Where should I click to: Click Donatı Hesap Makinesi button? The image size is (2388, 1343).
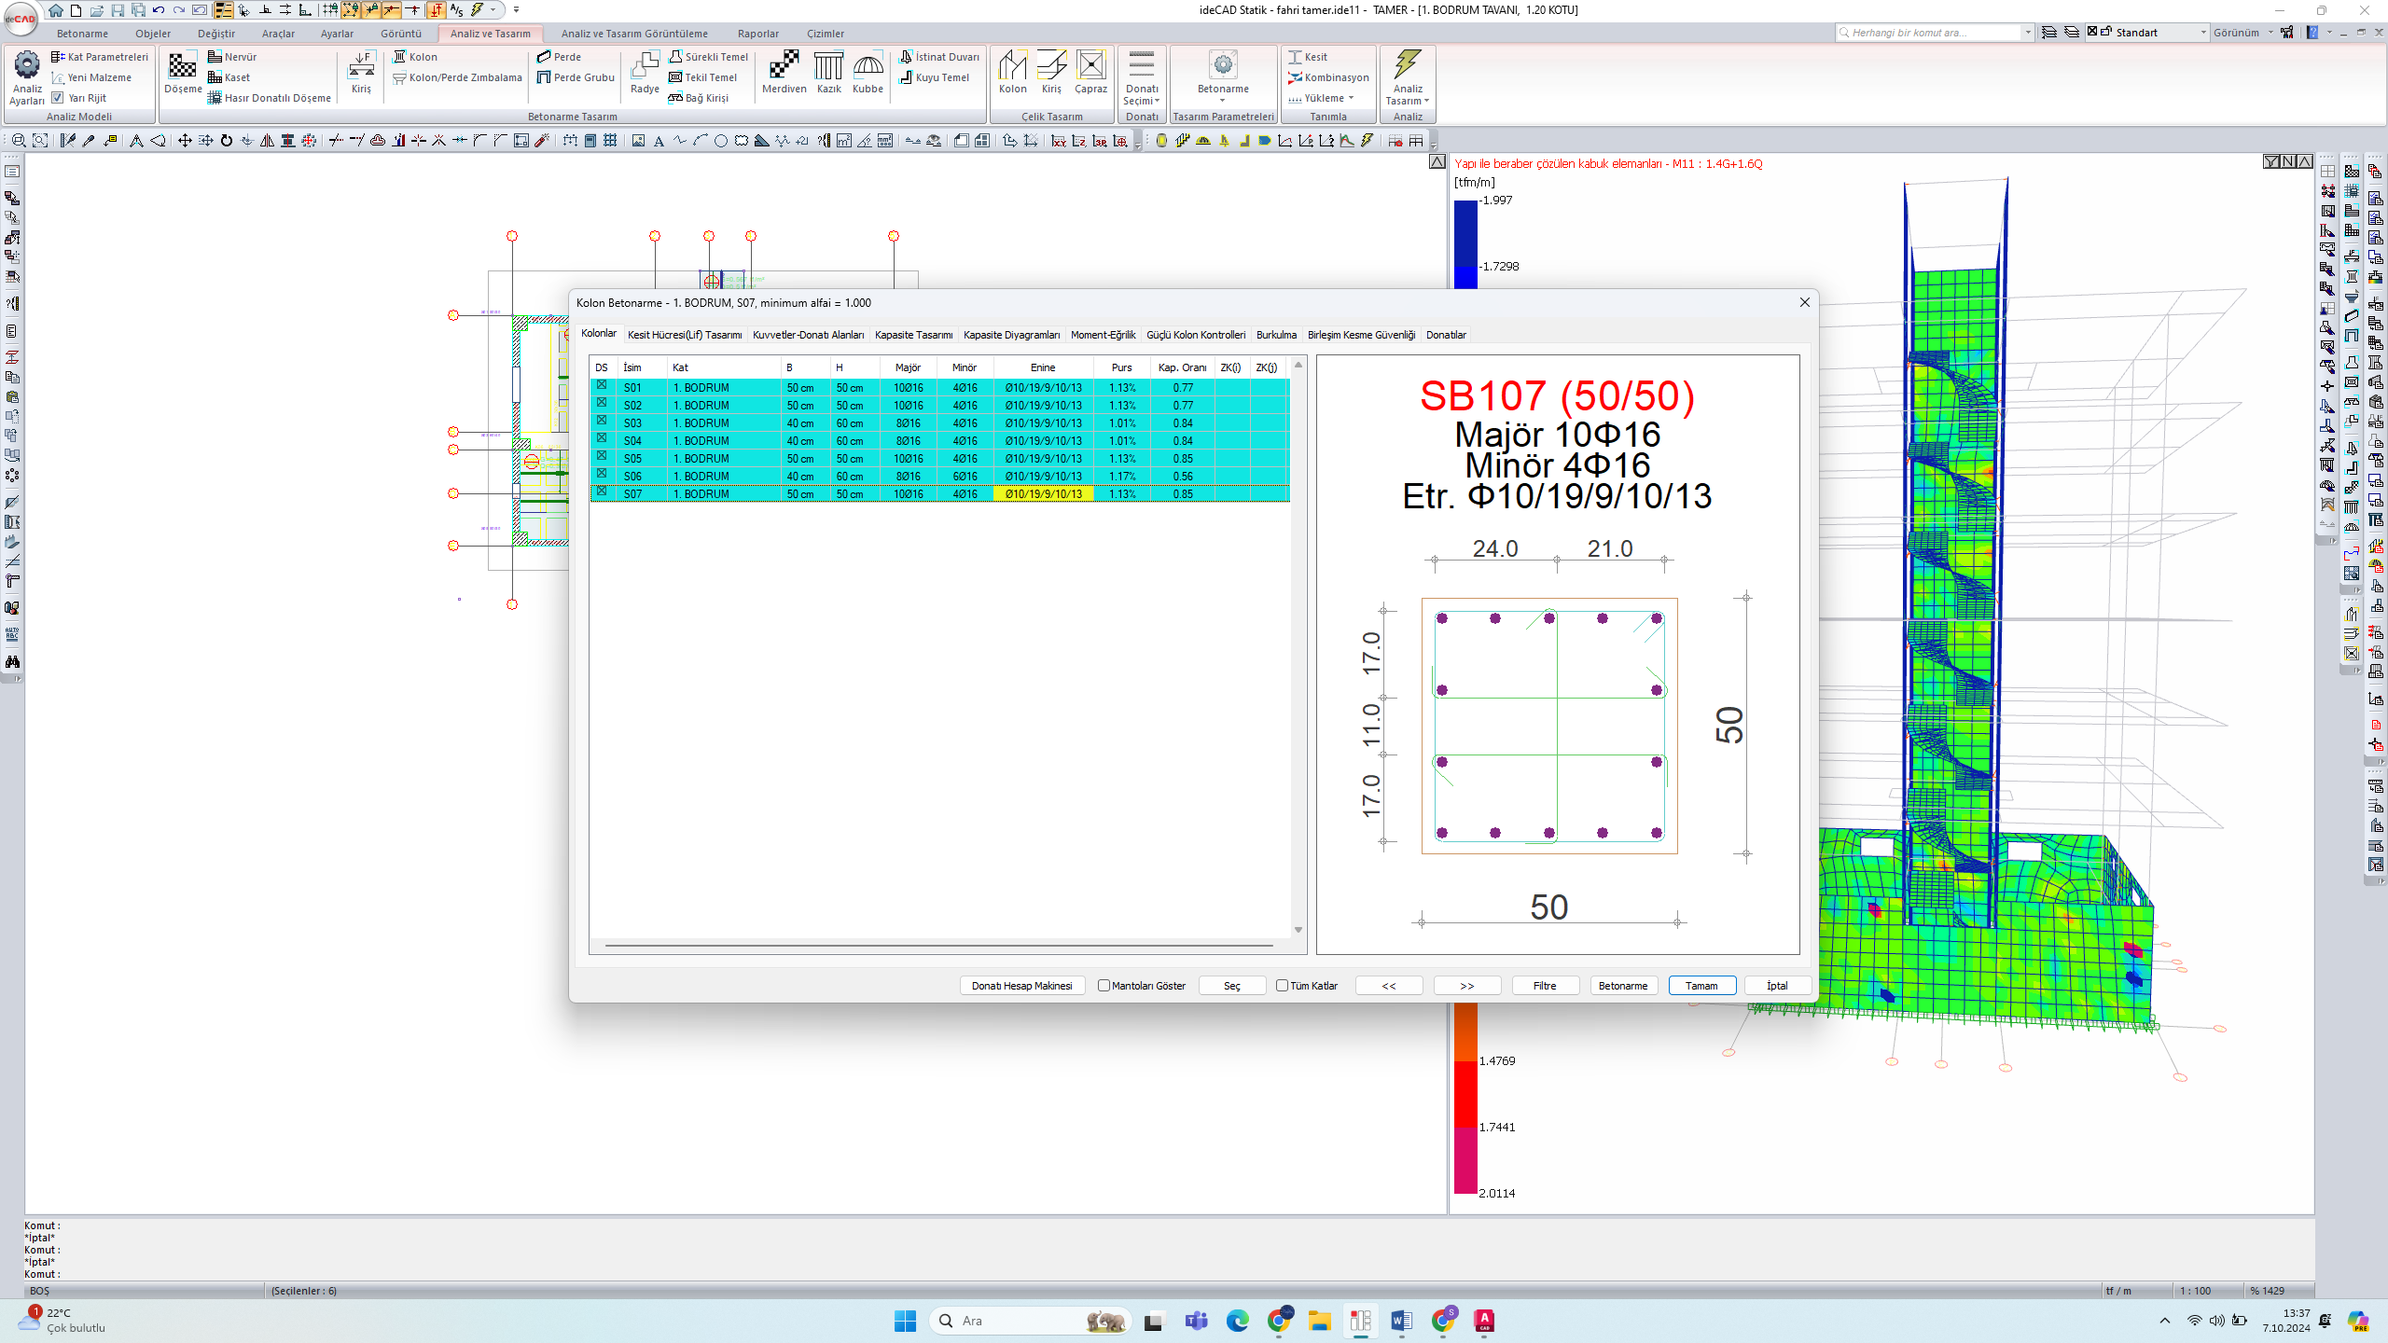(1021, 986)
